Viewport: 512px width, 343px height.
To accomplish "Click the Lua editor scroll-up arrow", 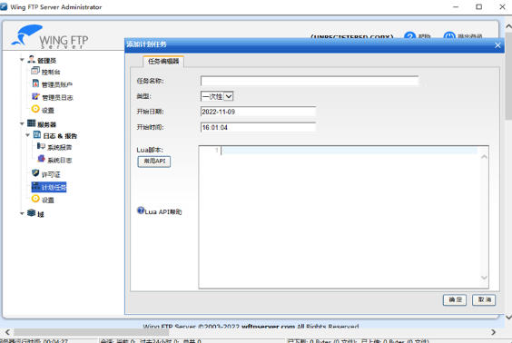I will [484, 157].
